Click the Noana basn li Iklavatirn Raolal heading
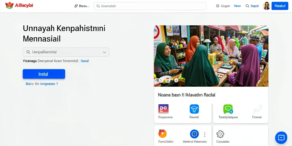Viewport: 292px width, 146px height. [x=186, y=95]
